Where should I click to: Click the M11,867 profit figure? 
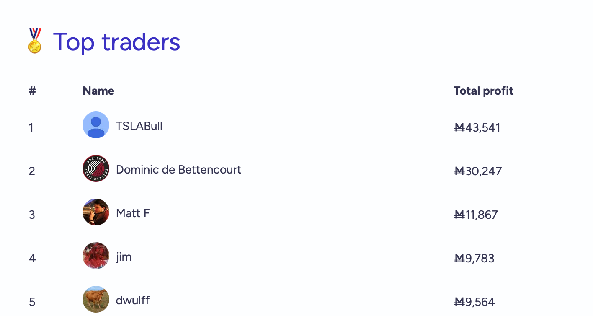(x=476, y=215)
